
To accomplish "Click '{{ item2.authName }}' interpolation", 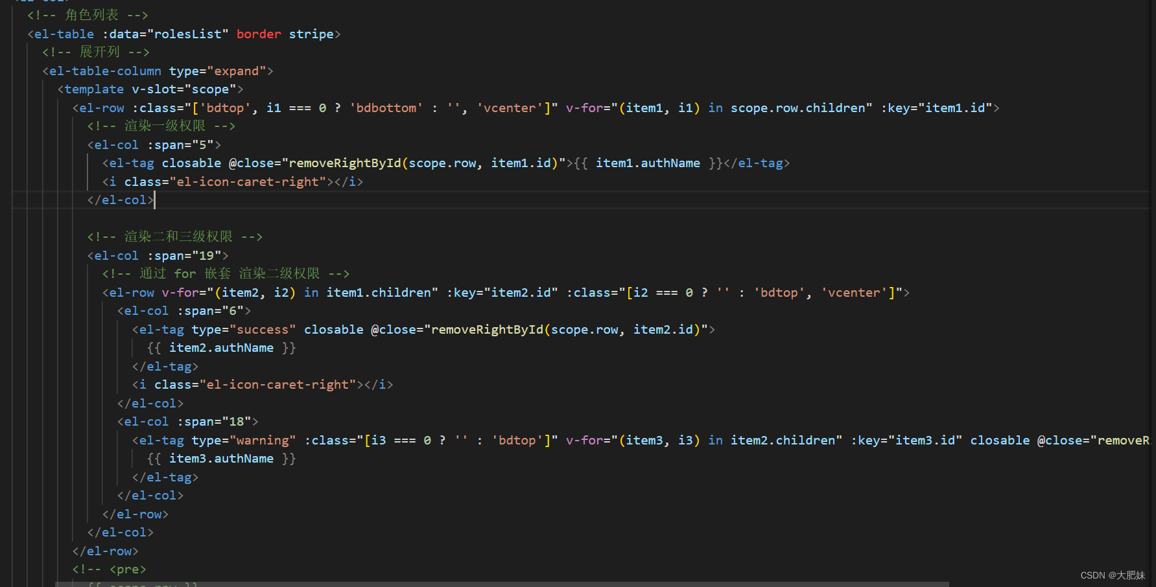I will [222, 347].
